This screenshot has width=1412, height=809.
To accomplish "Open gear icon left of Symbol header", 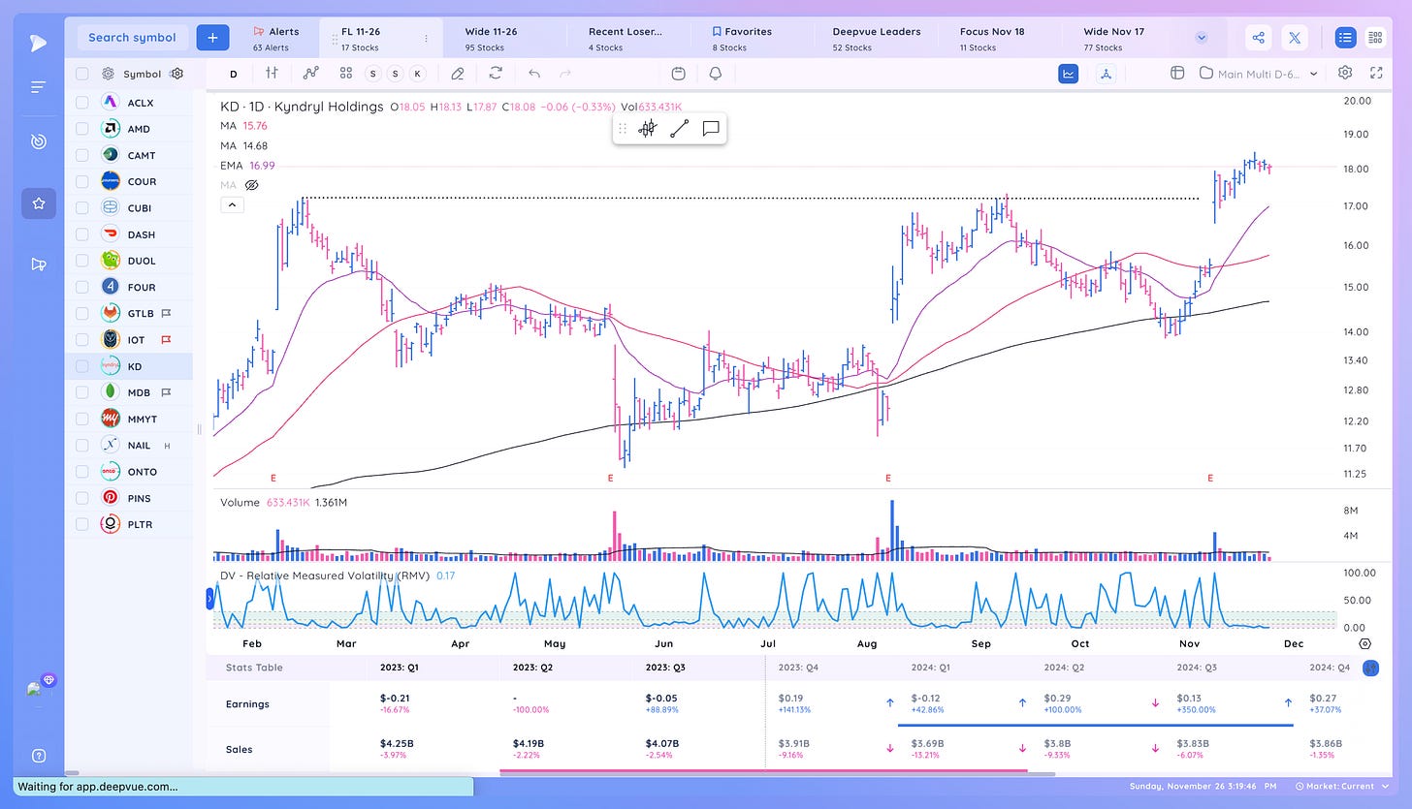I will tap(109, 74).
